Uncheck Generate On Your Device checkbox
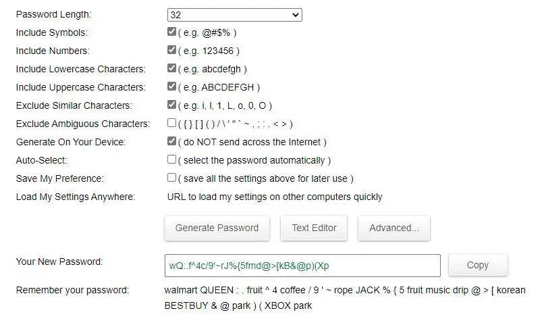544x321 pixels. [x=171, y=141]
